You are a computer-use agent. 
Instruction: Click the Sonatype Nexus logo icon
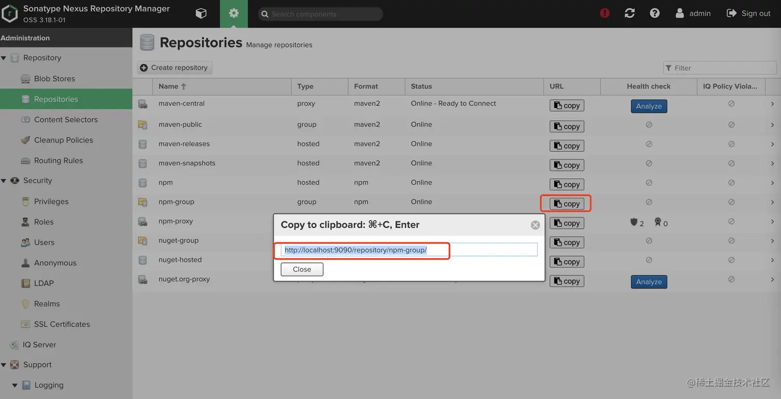point(9,14)
